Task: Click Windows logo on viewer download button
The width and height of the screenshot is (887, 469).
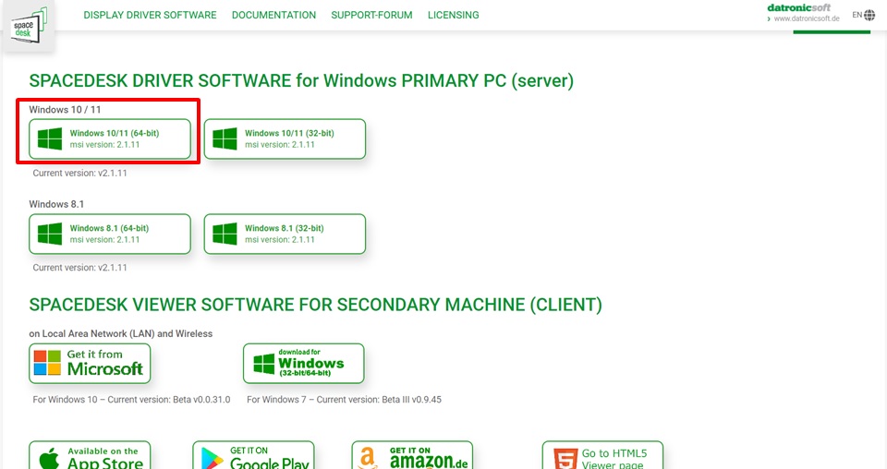Action: point(263,364)
